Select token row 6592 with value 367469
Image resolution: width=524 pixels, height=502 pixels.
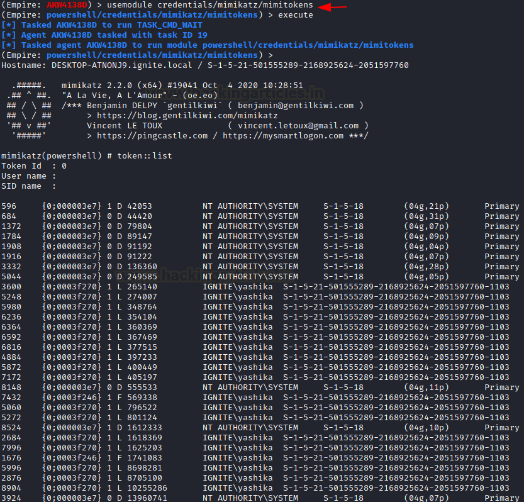point(255,337)
